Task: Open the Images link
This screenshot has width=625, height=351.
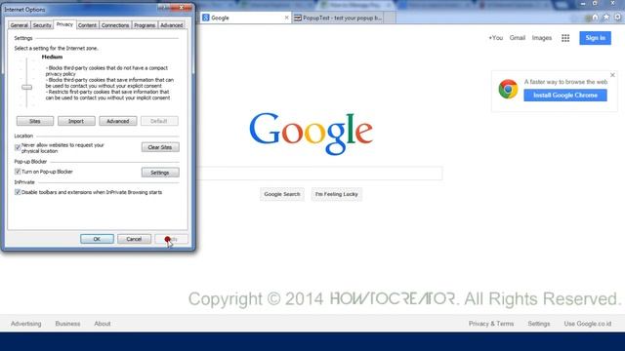Action: click(542, 38)
